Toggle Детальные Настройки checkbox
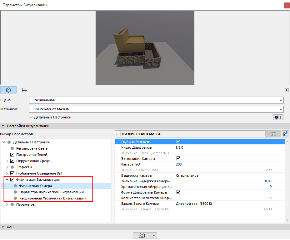The image size is (290, 240). 31,117
